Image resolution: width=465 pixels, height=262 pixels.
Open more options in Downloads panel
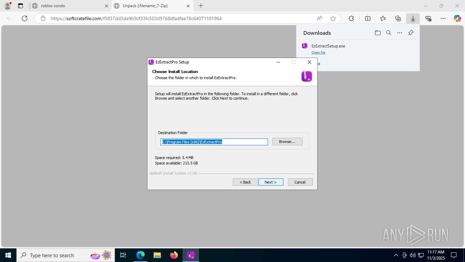(400, 33)
